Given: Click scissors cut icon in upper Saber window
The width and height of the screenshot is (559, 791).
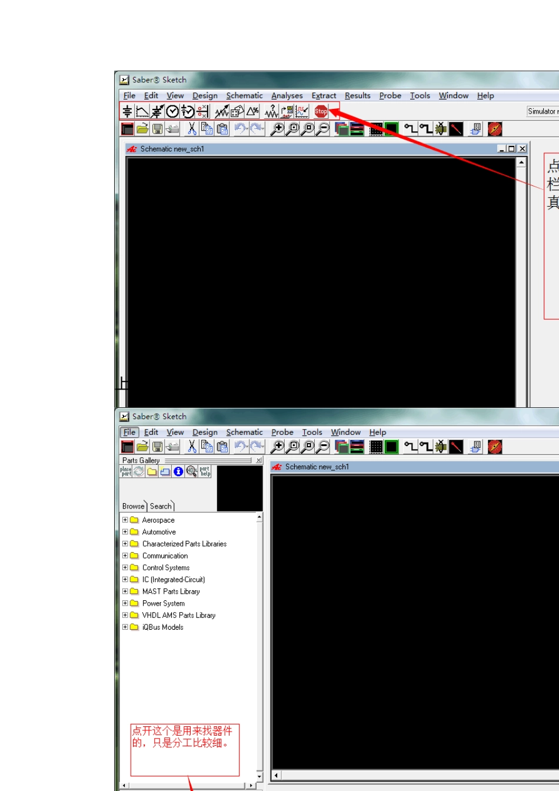Looking at the screenshot, I should coord(192,129).
